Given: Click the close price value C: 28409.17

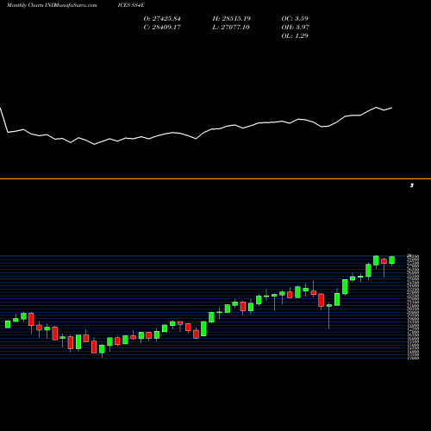Looking at the screenshot, I should (162, 28).
